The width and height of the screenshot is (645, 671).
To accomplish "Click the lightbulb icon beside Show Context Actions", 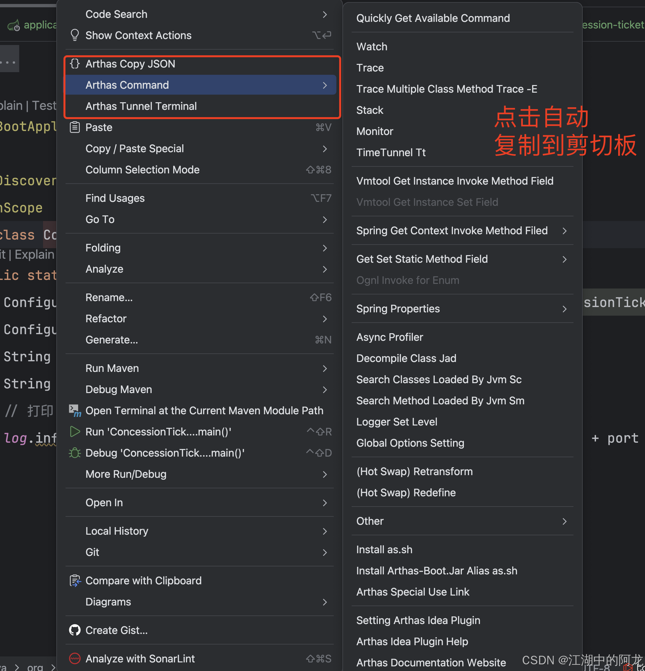I will (75, 35).
